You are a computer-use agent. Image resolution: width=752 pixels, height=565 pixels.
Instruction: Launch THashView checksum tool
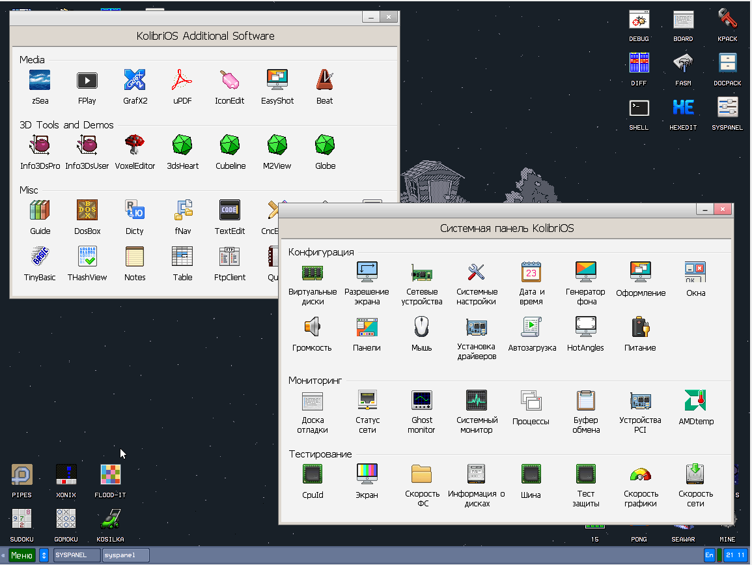coord(87,257)
